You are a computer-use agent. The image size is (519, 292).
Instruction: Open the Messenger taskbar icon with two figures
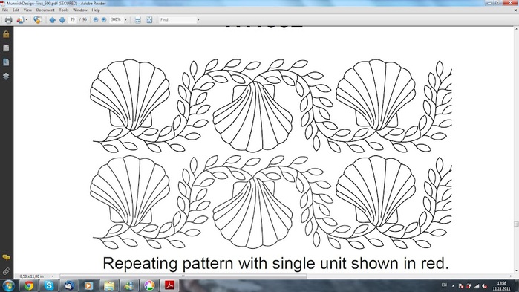[129, 285]
